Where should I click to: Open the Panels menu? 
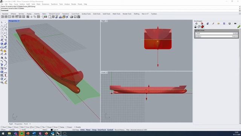point(80,4)
